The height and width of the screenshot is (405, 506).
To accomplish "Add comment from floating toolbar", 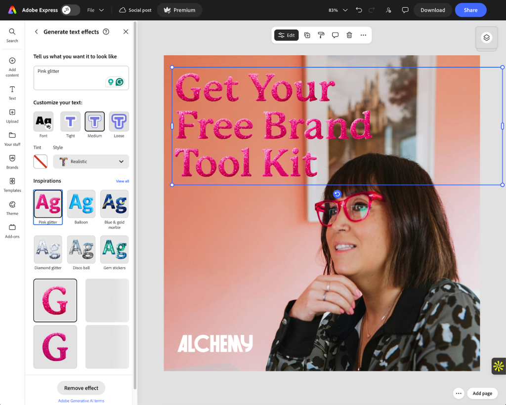I will (336, 35).
